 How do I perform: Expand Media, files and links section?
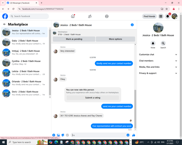coord(158,67)
